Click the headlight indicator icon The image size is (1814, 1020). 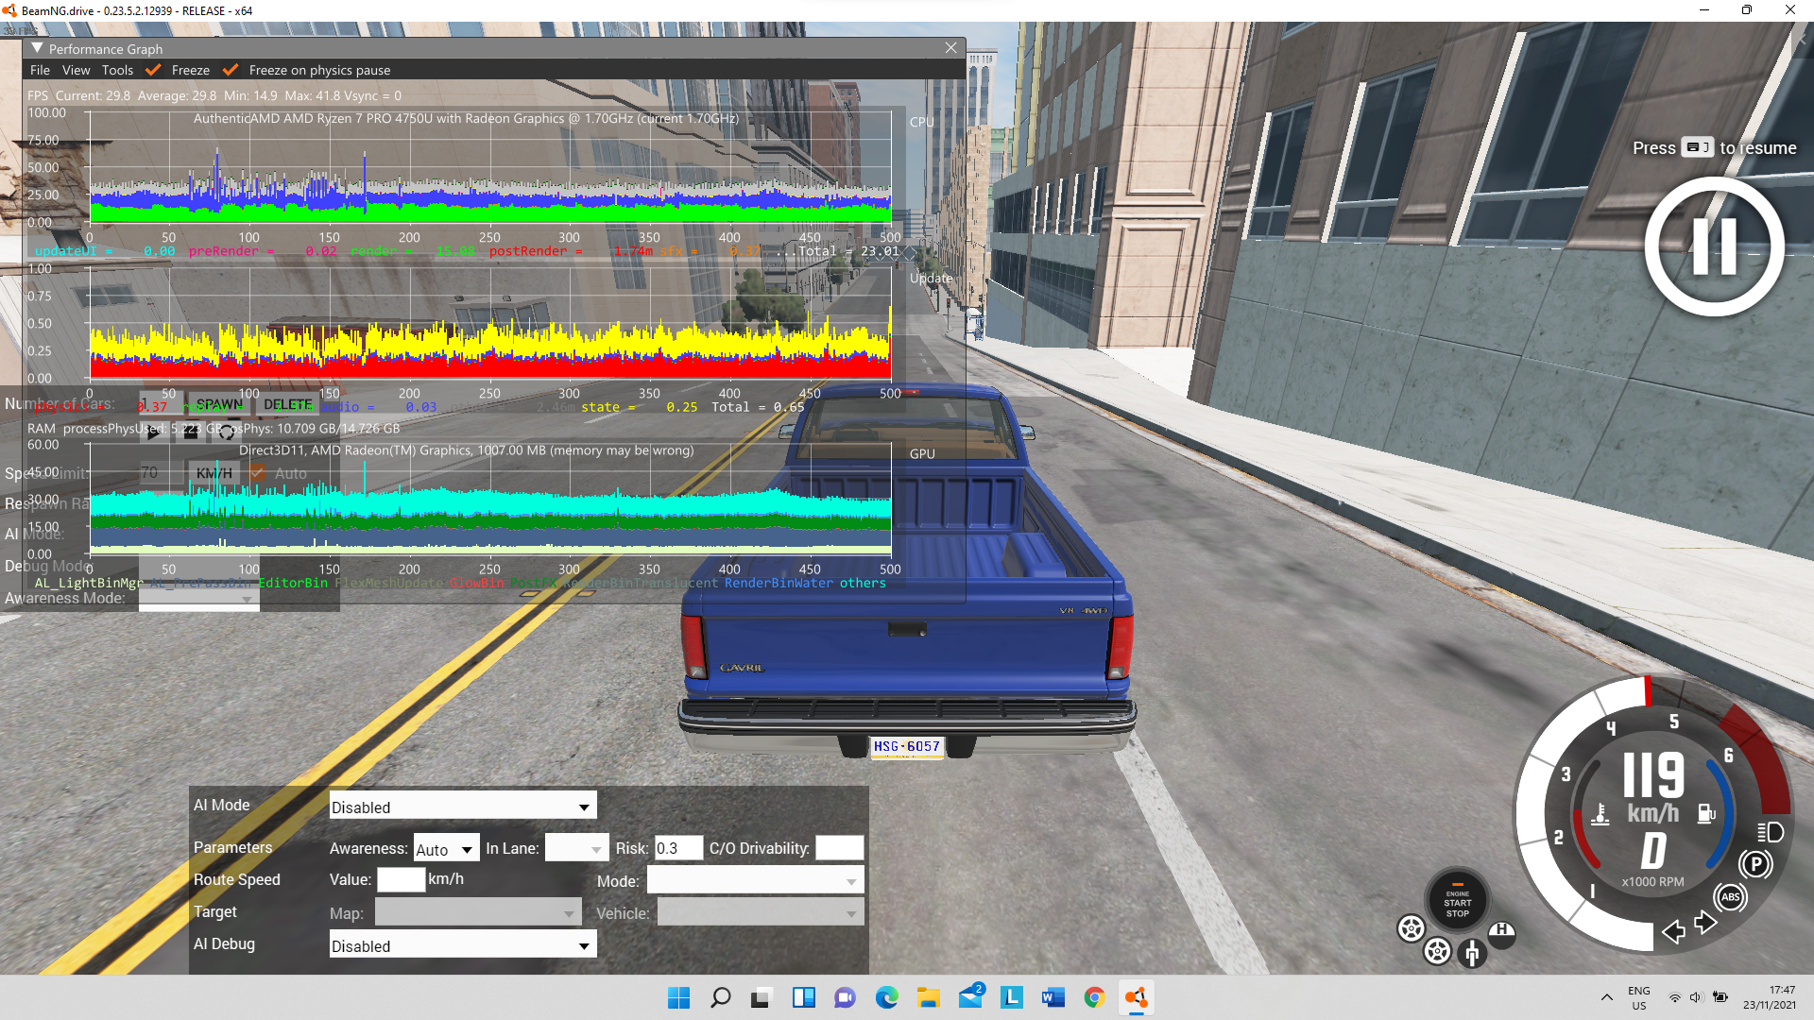pyautogui.click(x=1770, y=832)
